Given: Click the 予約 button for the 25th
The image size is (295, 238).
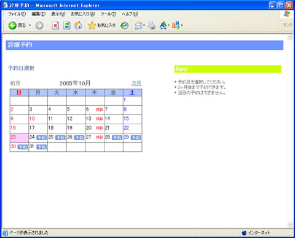Looking at the screenshot, I should [60, 138].
